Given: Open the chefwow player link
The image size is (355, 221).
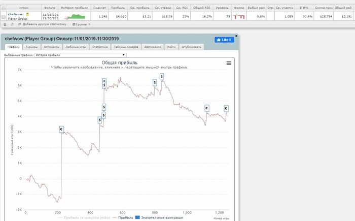Looking at the screenshot, I should point(15,14).
